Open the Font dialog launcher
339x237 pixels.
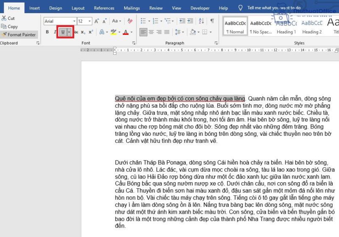tap(134, 43)
